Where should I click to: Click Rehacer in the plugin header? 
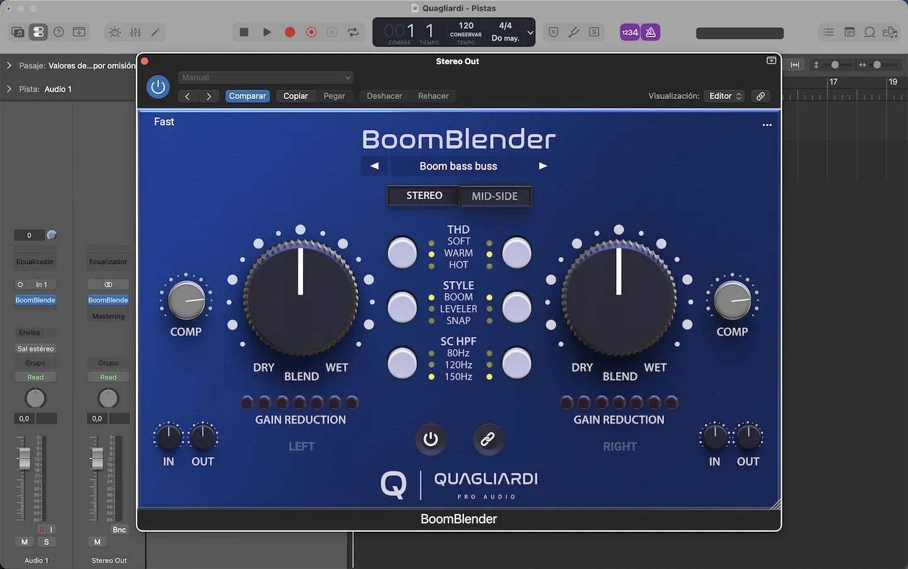[x=433, y=96]
